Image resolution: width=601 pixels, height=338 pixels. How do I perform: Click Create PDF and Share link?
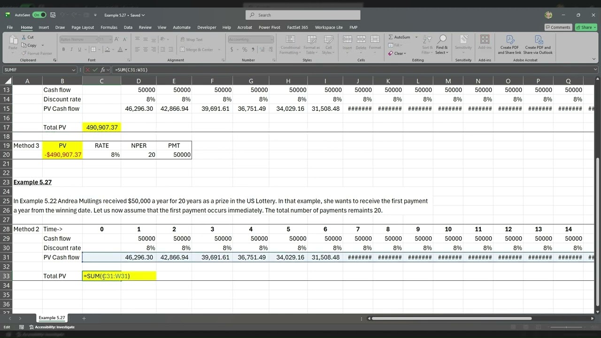point(509,45)
